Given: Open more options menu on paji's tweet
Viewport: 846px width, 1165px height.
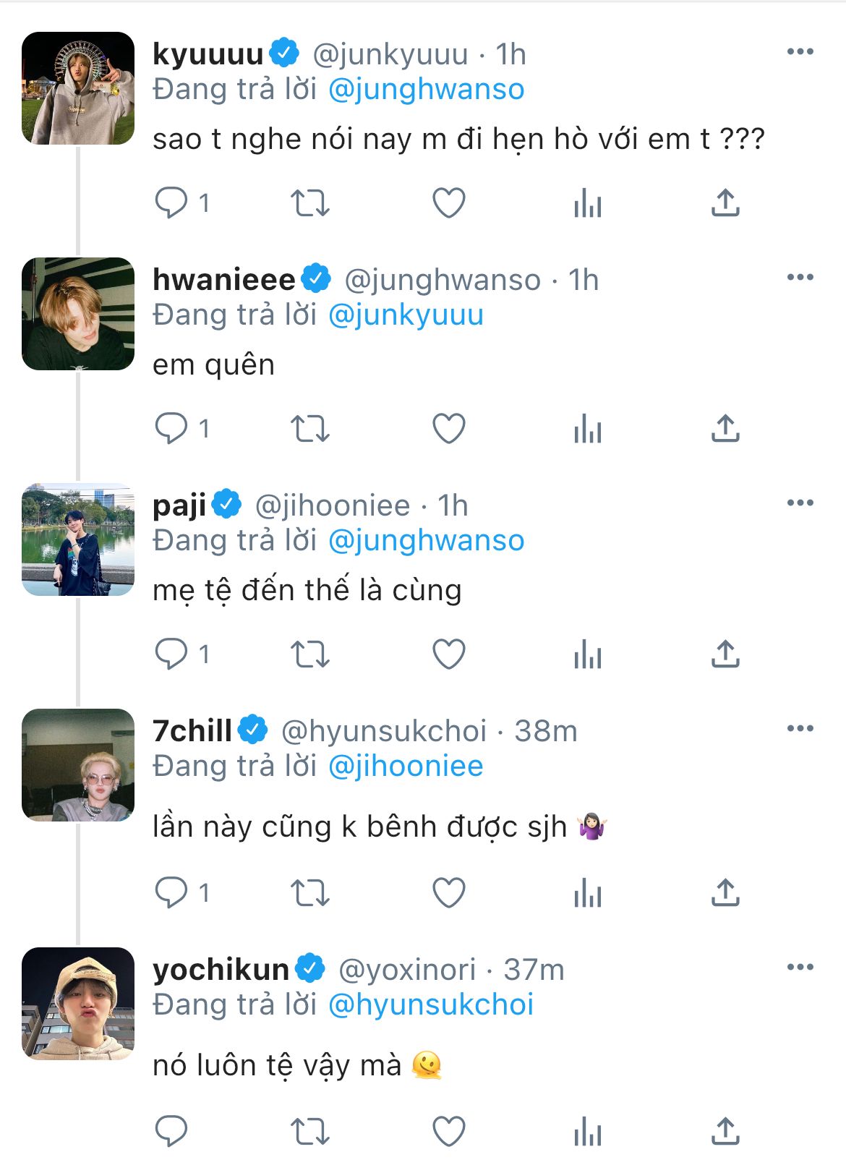Looking at the screenshot, I should tap(800, 503).
